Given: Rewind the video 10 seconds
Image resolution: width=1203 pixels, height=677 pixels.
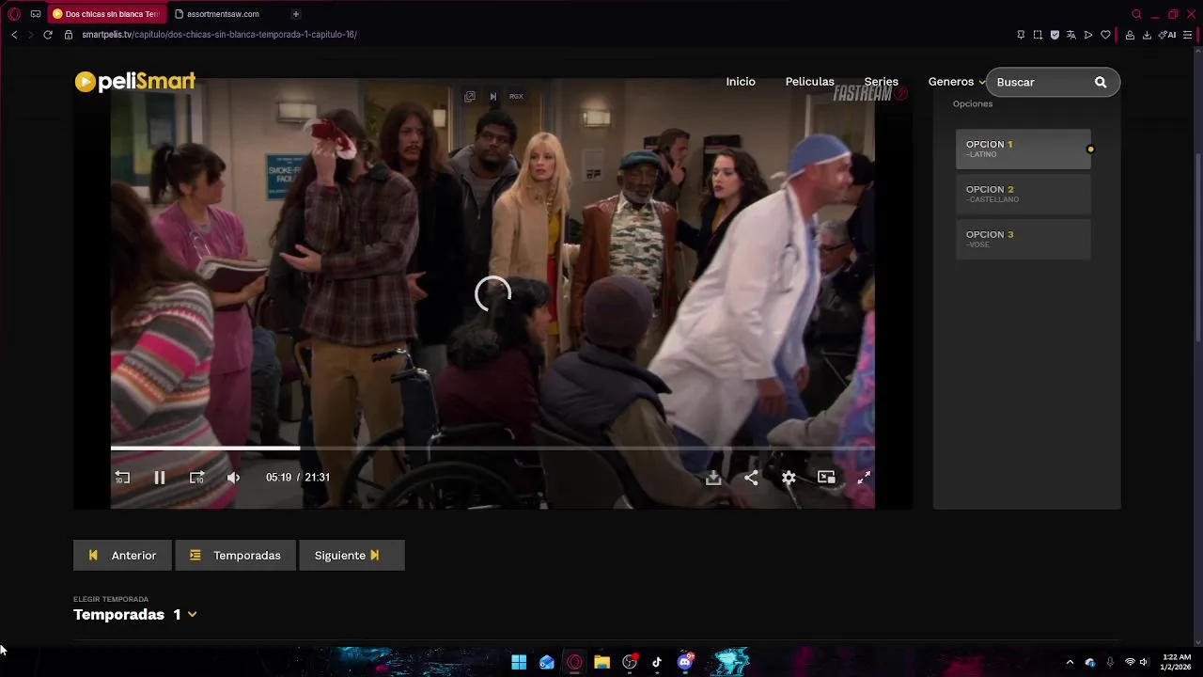Looking at the screenshot, I should tap(121, 478).
